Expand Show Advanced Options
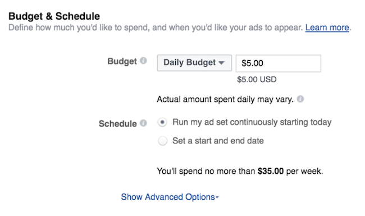Screen dimensions: 365x216 tap(170, 197)
